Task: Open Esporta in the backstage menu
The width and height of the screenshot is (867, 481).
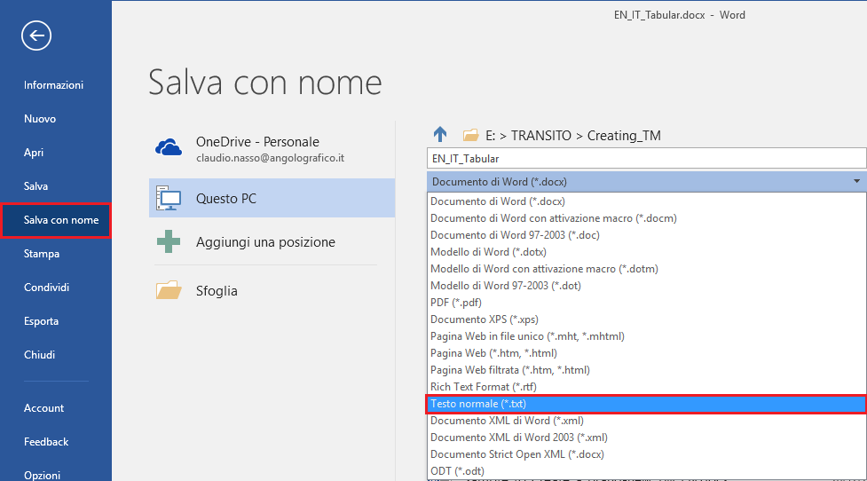Action: [x=41, y=321]
